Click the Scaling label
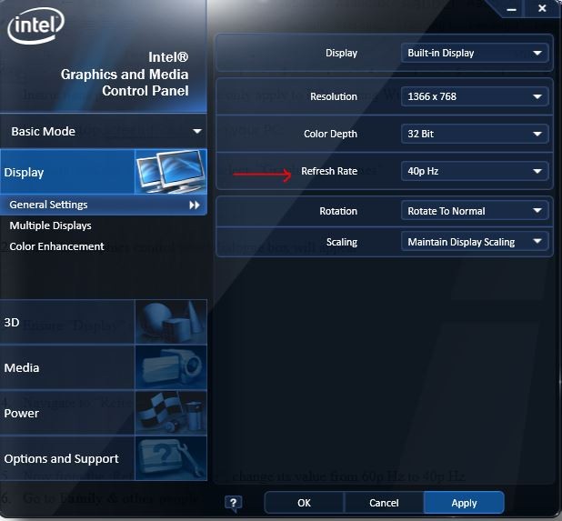This screenshot has width=562, height=521. 342,242
